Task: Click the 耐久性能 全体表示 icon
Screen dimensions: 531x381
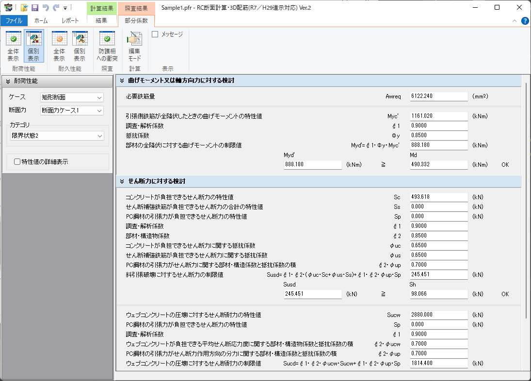Action: coord(59,46)
